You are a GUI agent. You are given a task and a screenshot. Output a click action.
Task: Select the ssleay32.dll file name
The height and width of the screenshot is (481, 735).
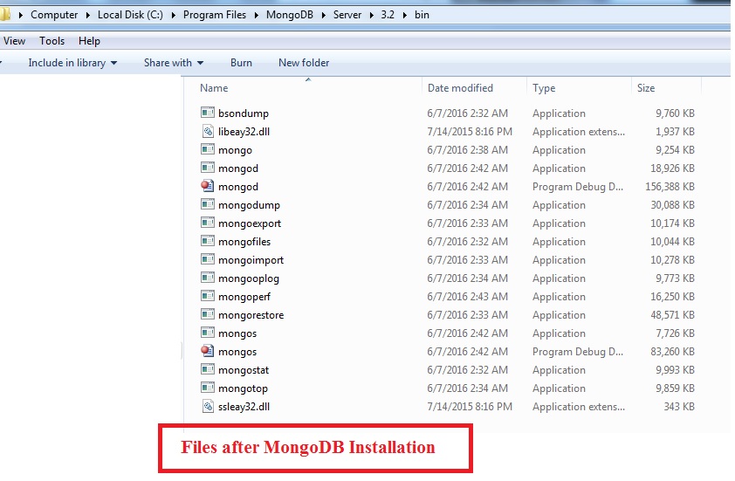coord(244,407)
